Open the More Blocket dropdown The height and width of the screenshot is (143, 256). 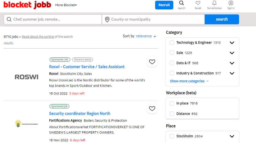(x=66, y=5)
